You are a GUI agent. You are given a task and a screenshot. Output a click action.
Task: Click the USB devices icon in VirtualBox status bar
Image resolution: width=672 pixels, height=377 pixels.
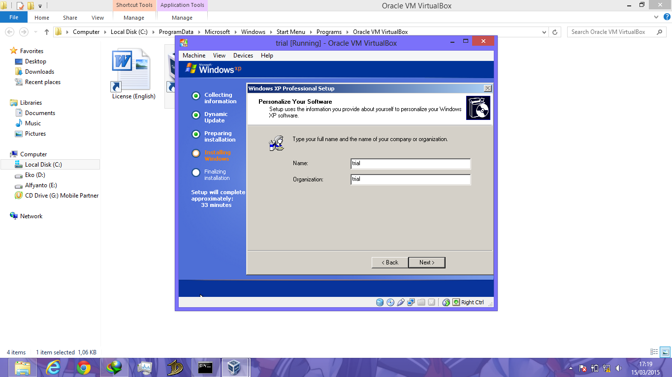[x=401, y=302]
